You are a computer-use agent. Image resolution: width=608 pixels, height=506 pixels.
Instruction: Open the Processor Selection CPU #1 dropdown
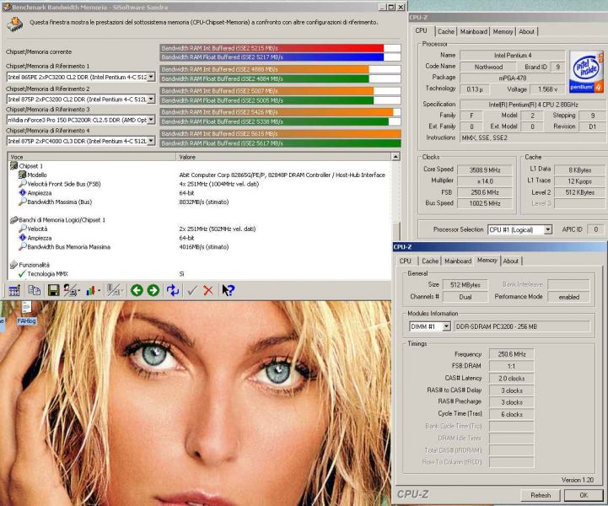pyautogui.click(x=547, y=229)
